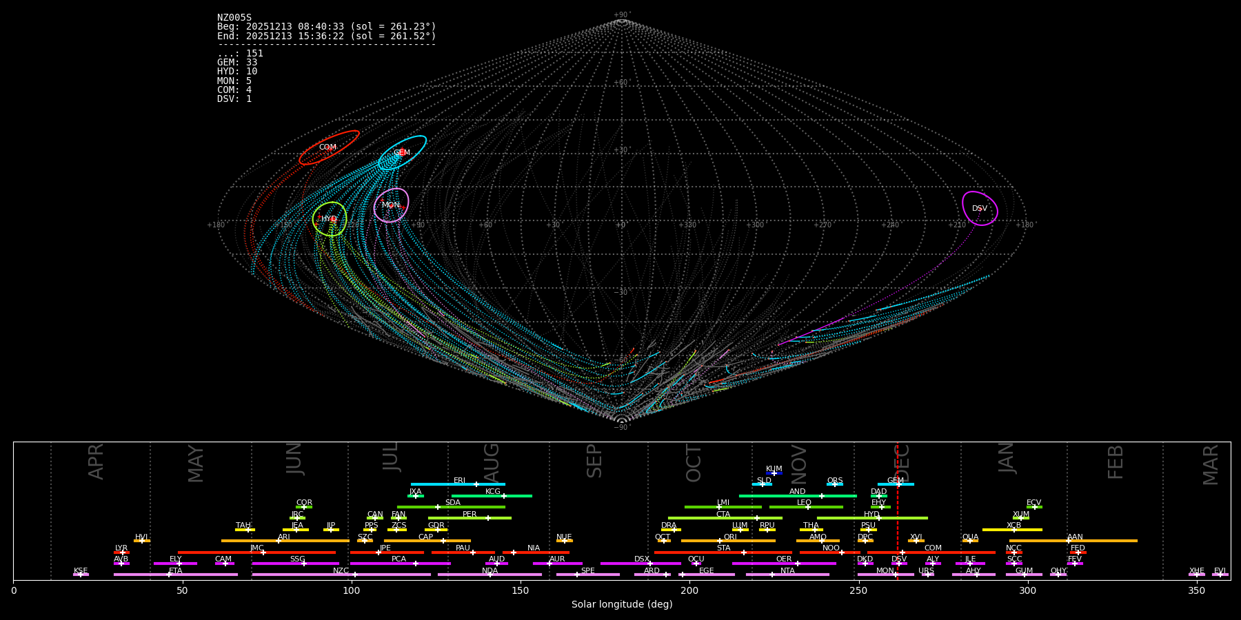Image resolution: width=1241 pixels, height=620 pixels.
Task: Click the PER shower bar in timeline
Action: click(470, 518)
